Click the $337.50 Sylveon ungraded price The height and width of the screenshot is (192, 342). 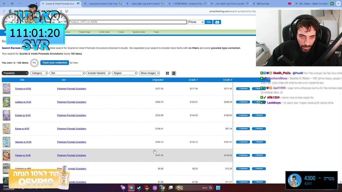pos(159,89)
